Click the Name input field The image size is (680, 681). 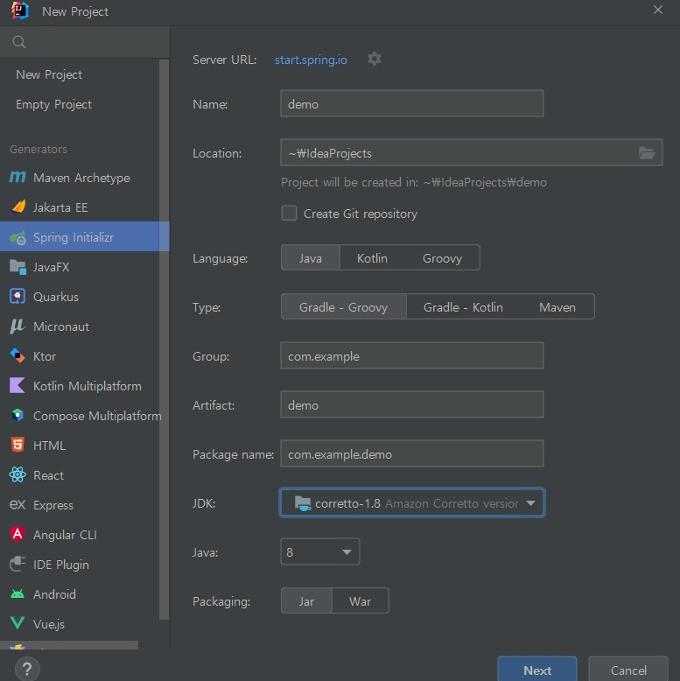(411, 103)
